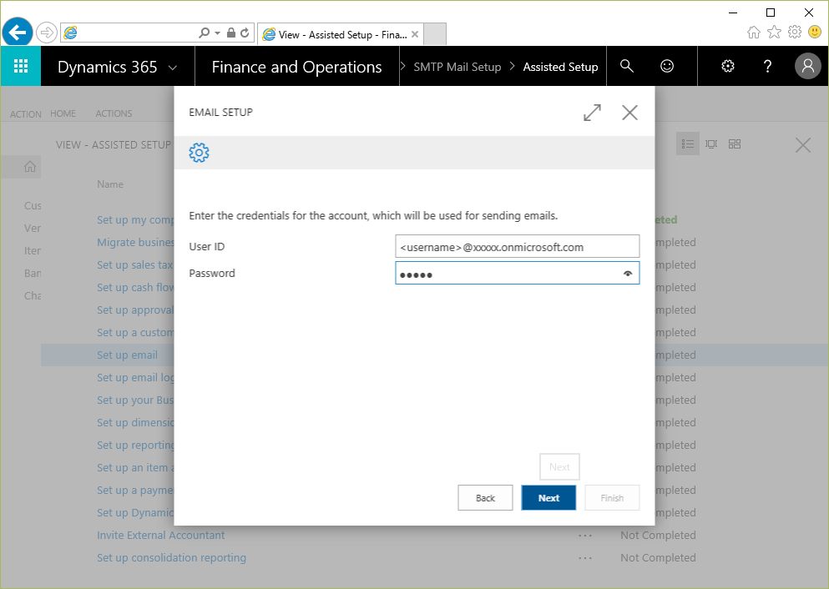Maximize the browser window
This screenshot has width=829, height=589.
click(771, 13)
